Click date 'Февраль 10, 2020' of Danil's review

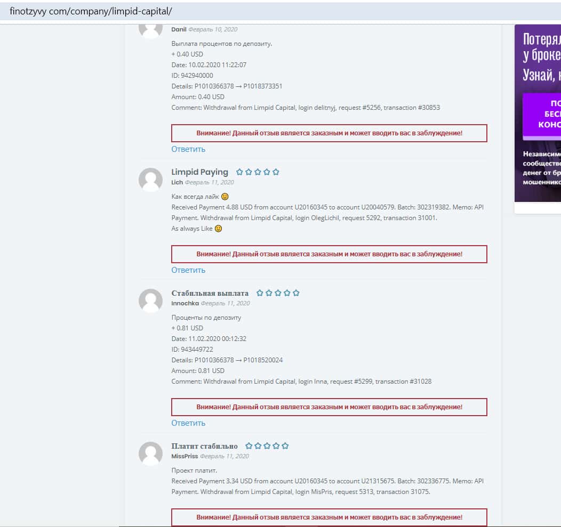[x=213, y=29]
